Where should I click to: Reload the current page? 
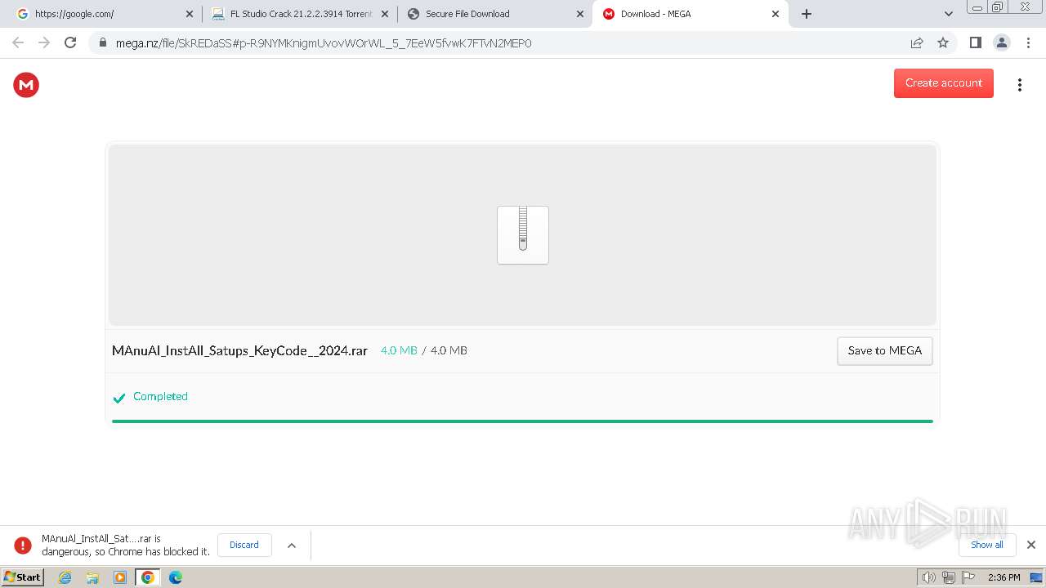(70, 42)
